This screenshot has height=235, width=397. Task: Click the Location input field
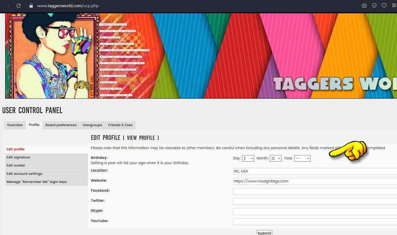point(315,171)
